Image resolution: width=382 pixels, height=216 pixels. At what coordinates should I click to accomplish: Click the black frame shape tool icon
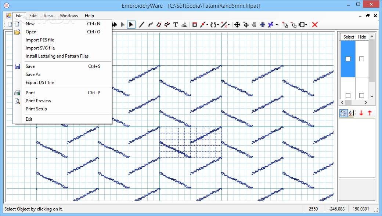302,25
